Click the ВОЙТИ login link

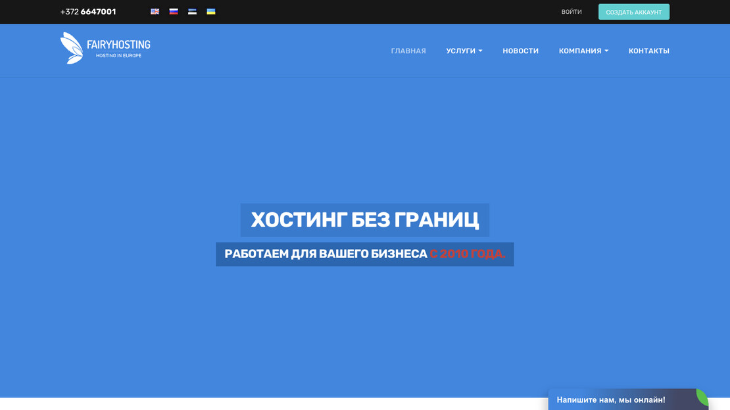[572, 12]
